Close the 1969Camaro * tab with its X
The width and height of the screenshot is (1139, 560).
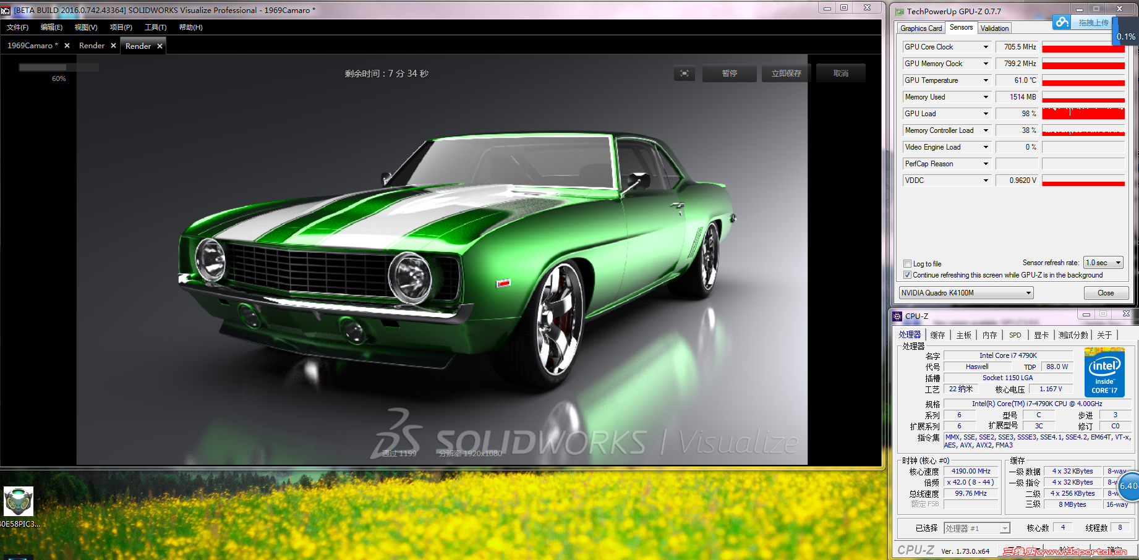coord(67,46)
